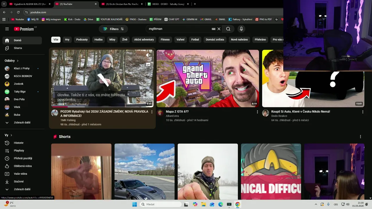Click the TMK Fishing channel name

pyautogui.click(x=68, y=120)
